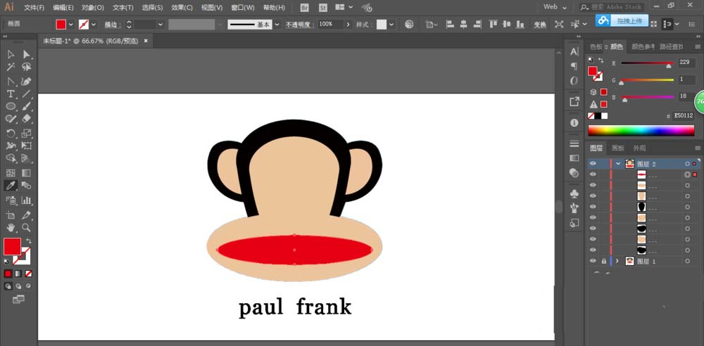
Task: Open the Symbols panel club icon
Action: click(x=574, y=193)
